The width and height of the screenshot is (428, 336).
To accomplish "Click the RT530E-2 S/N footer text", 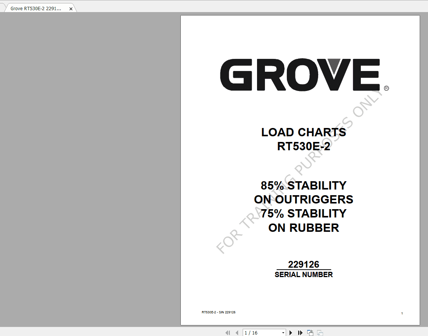I will (x=219, y=312).
